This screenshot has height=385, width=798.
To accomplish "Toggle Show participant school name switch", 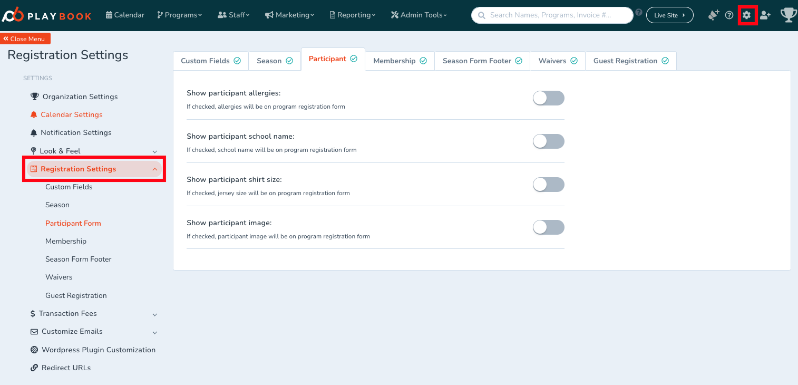I will click(548, 141).
